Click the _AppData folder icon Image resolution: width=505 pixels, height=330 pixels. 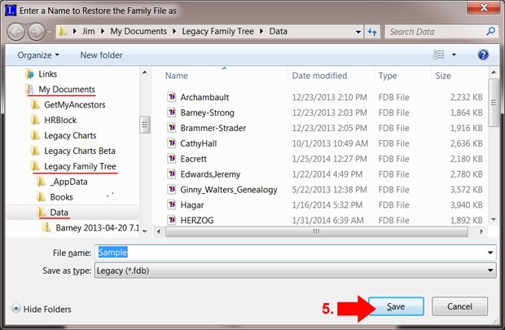click(x=41, y=182)
